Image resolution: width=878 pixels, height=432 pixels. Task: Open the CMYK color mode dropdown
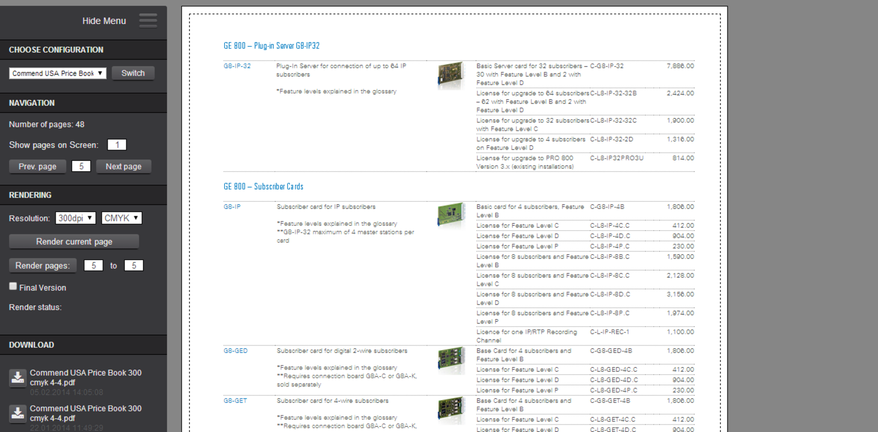[x=122, y=218]
